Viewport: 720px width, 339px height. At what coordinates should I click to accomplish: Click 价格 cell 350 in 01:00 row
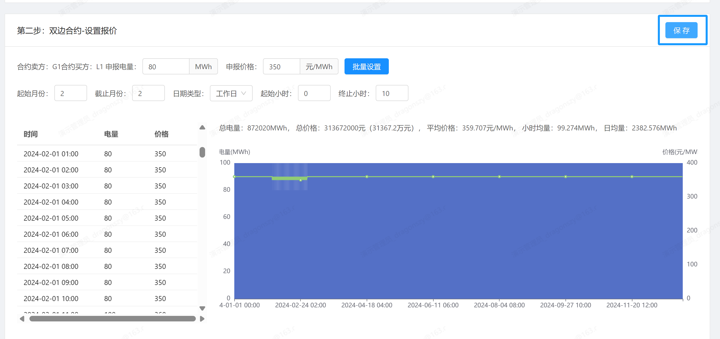click(160, 154)
